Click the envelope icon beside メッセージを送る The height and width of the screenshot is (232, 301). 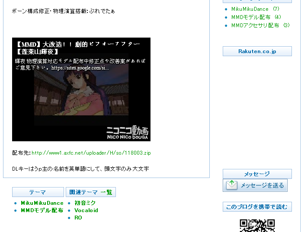coord(232,185)
